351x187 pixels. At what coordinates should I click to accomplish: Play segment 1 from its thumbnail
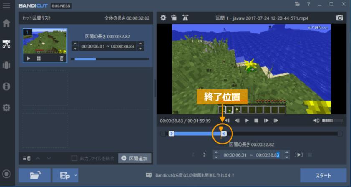(28, 58)
